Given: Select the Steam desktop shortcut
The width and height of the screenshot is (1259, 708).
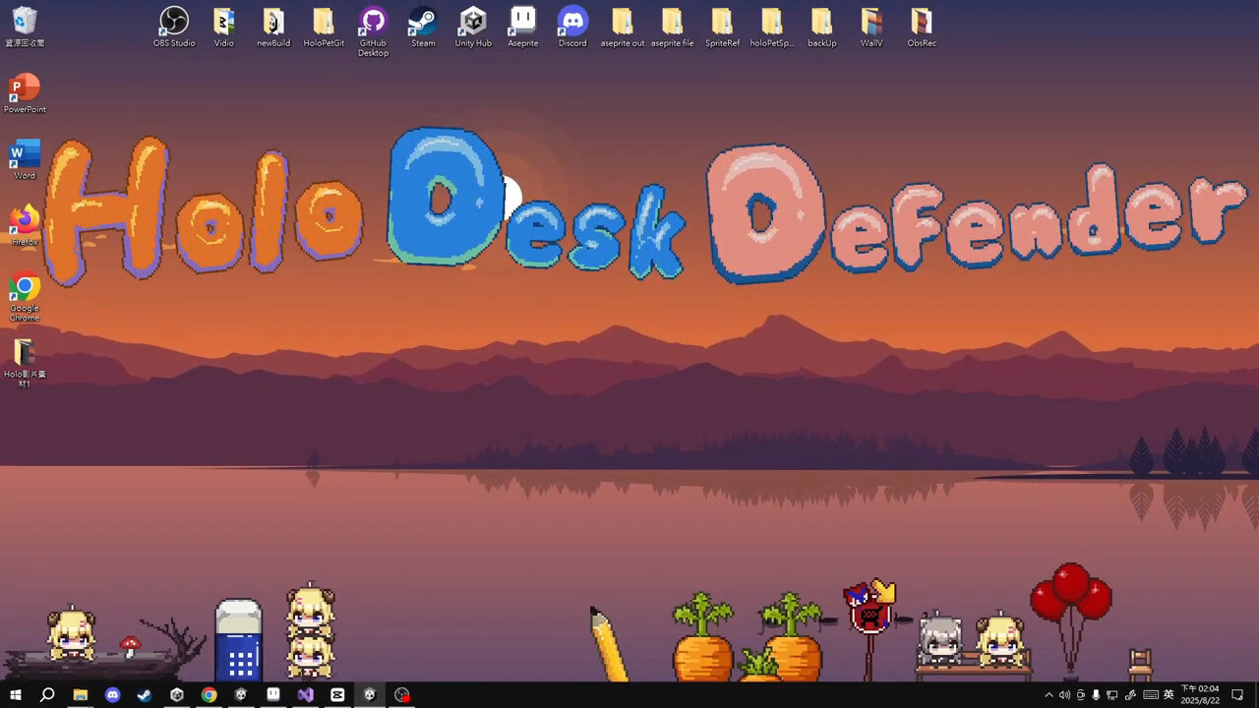Looking at the screenshot, I should pos(423,27).
